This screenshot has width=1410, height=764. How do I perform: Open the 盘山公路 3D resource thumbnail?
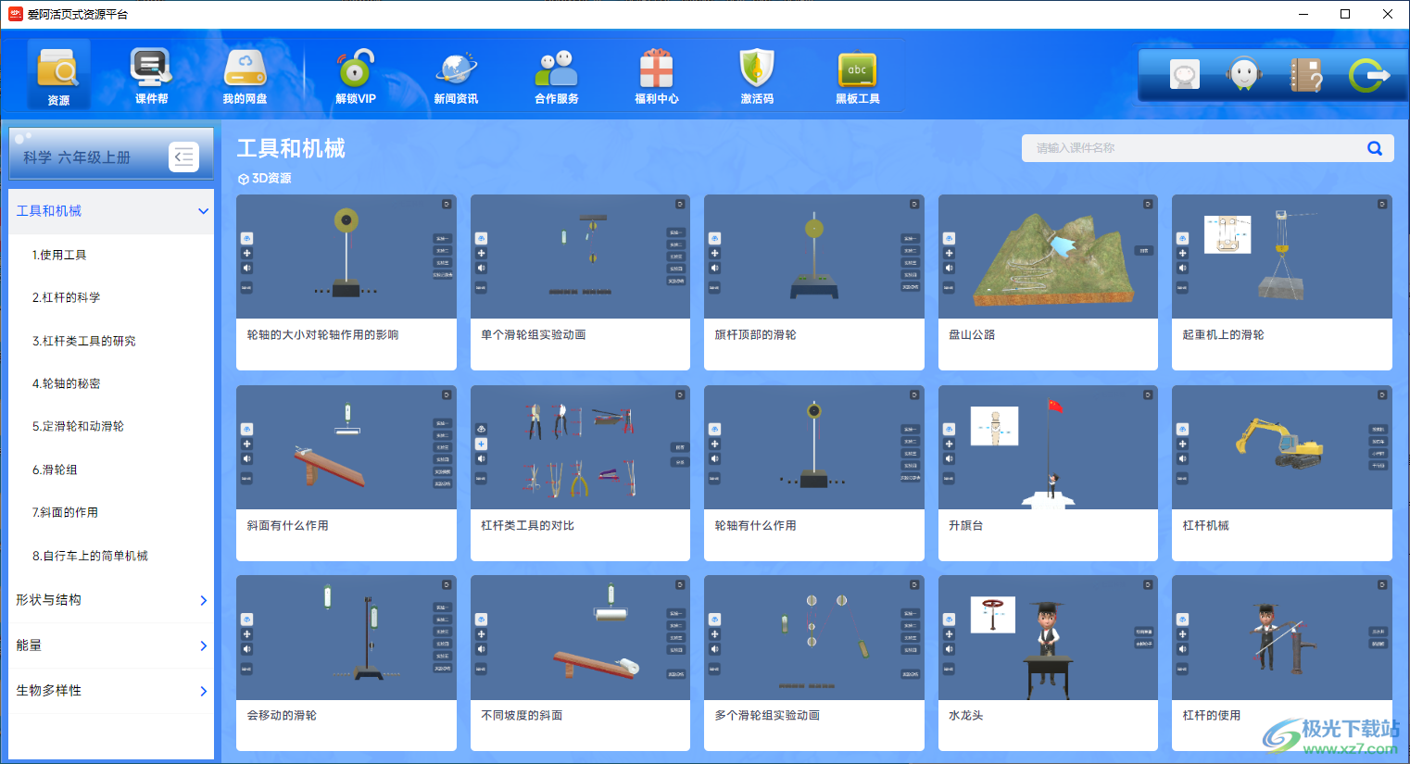pyautogui.click(x=1047, y=257)
